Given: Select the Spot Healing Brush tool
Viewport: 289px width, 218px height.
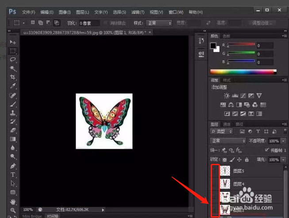Looking at the screenshot, I should tap(13, 95).
